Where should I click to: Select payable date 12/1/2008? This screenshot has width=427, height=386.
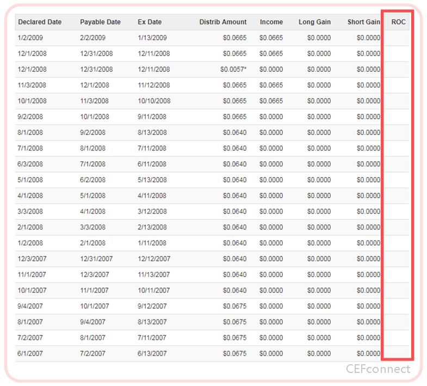tap(94, 85)
